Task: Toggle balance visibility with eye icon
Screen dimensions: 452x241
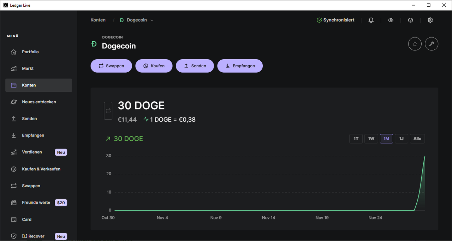Action: (x=391, y=20)
